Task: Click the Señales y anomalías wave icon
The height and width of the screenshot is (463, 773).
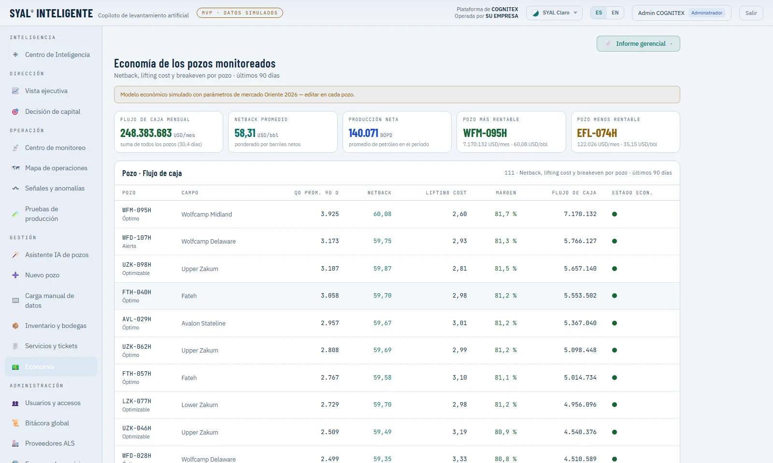Action: click(15, 188)
